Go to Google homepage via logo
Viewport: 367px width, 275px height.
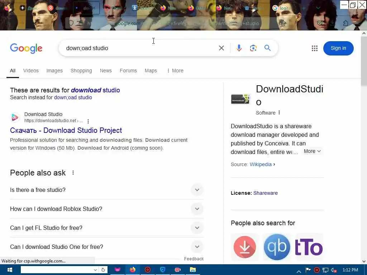point(26,48)
